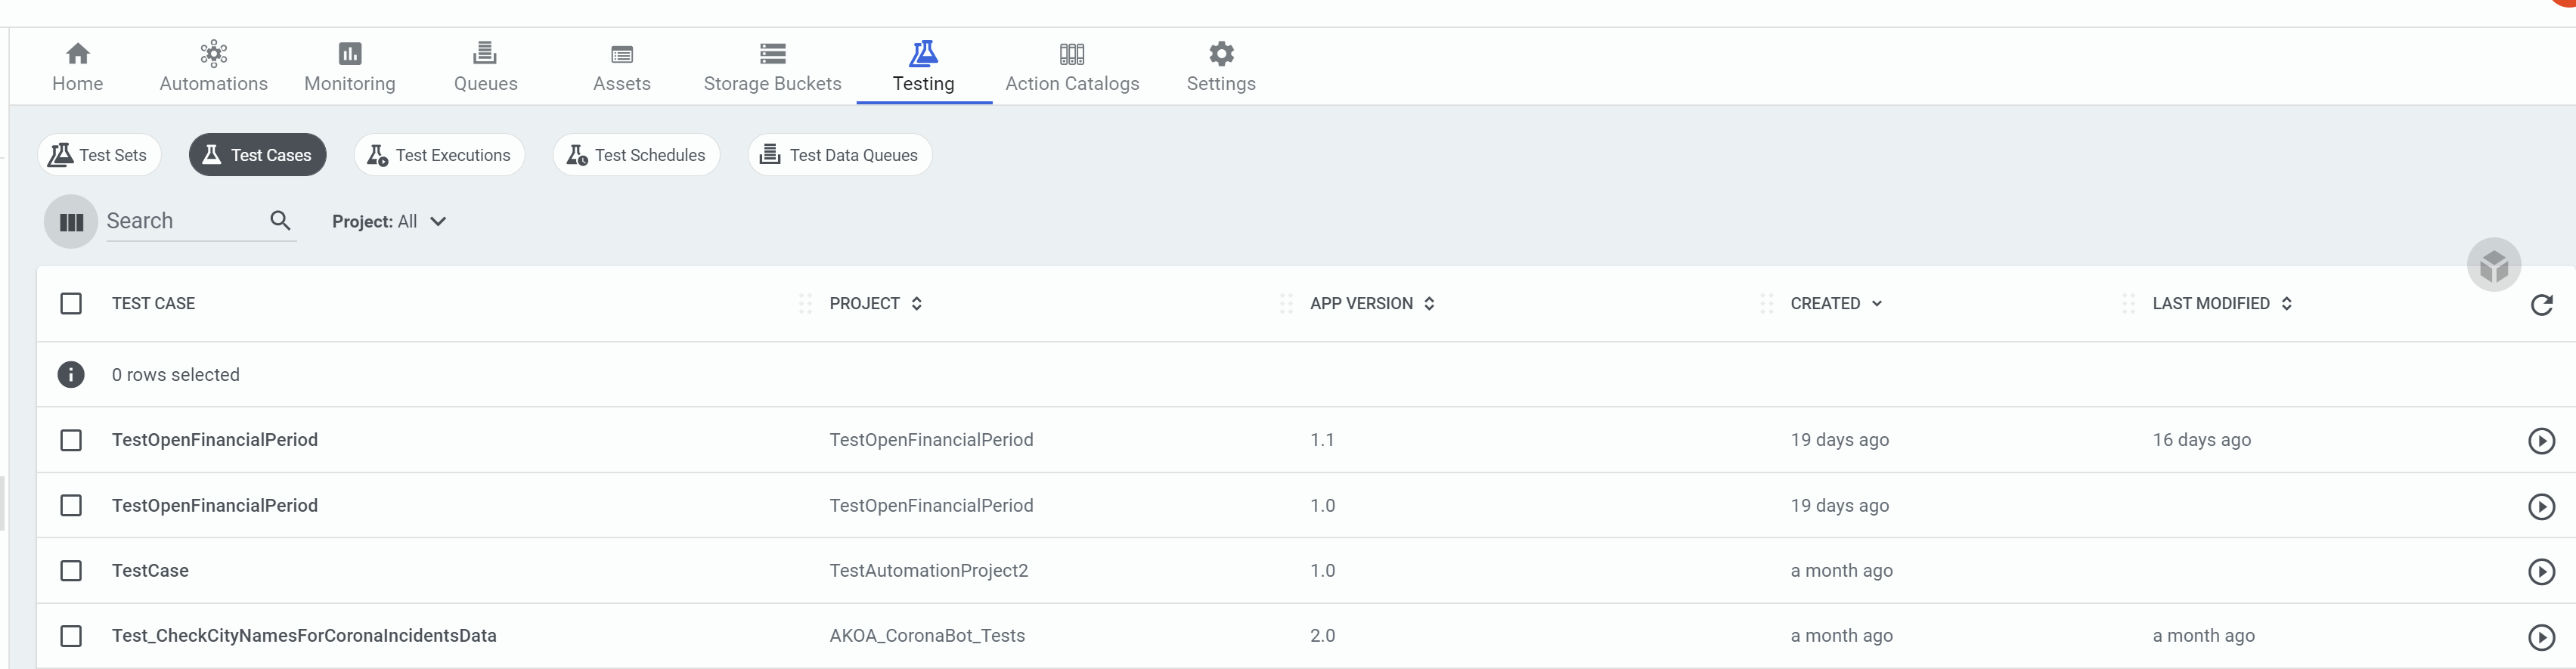Click the Search input field
The width and height of the screenshot is (2576, 669).
click(x=184, y=221)
